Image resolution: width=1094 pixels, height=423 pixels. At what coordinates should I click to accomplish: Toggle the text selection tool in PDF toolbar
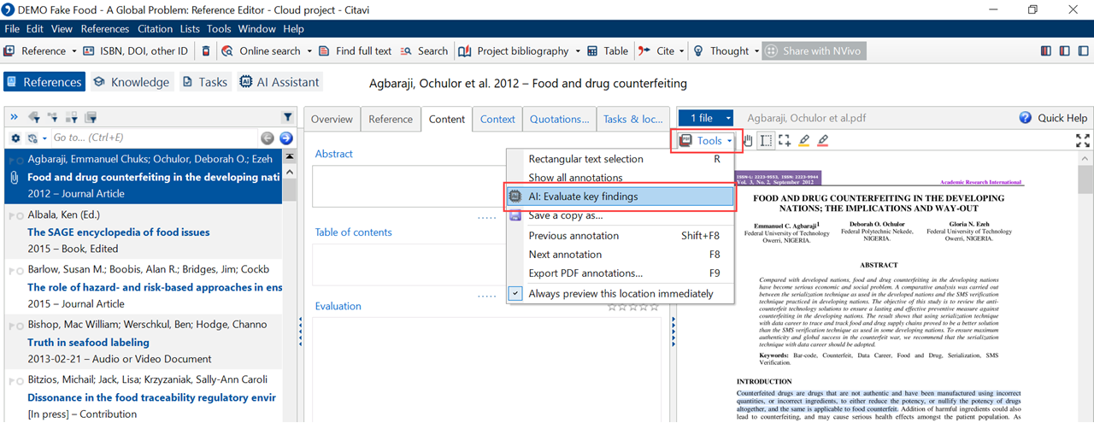point(766,141)
